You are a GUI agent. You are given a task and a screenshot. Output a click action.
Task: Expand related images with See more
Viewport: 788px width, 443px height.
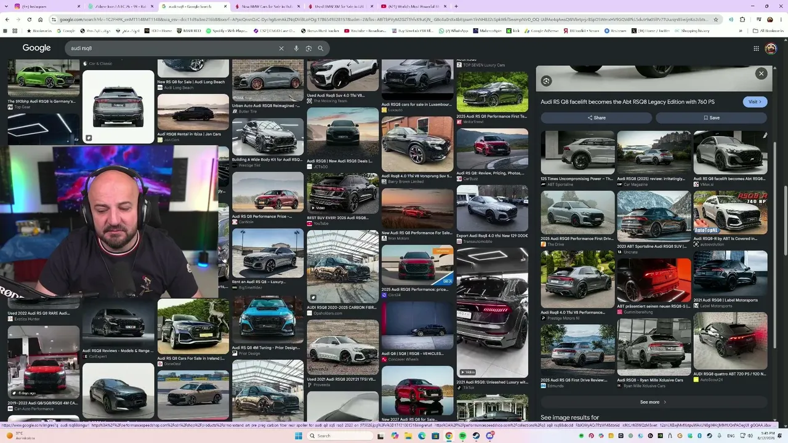(653, 402)
